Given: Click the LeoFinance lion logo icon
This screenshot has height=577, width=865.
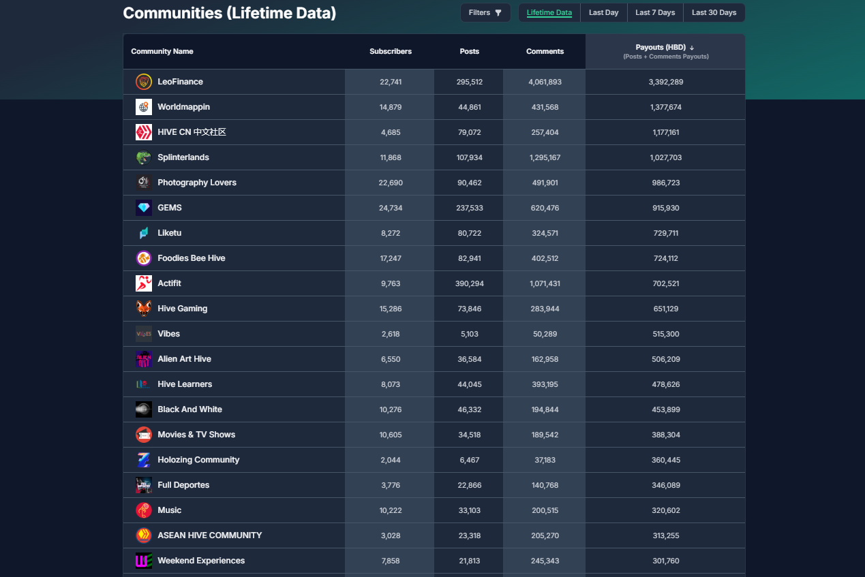Looking at the screenshot, I should click(x=144, y=82).
